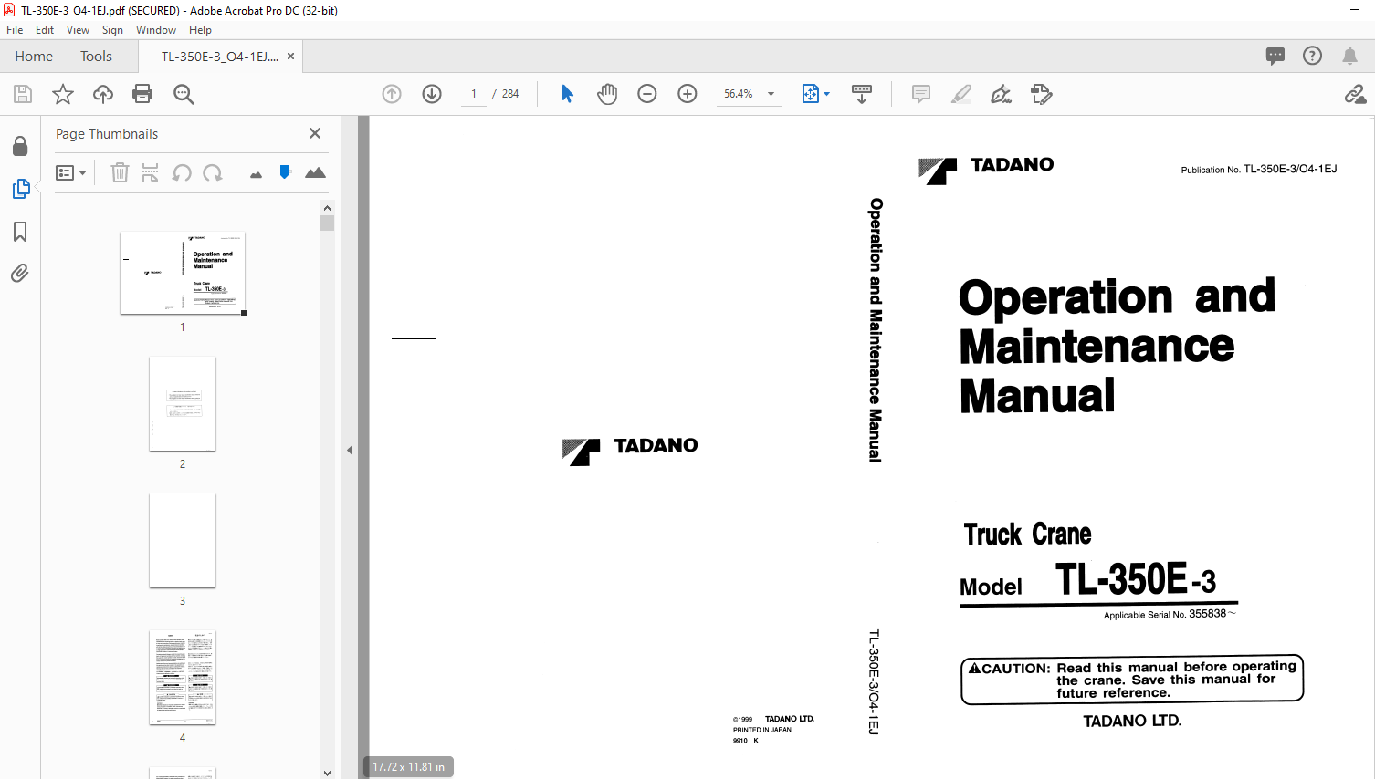The height and width of the screenshot is (779, 1375).
Task: Select page 2 thumbnail
Action: coord(183,403)
